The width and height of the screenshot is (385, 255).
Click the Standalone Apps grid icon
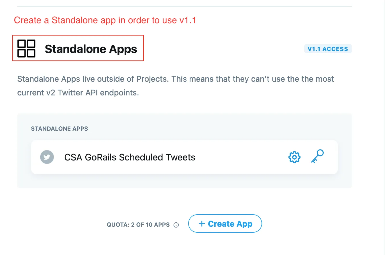coord(26,49)
